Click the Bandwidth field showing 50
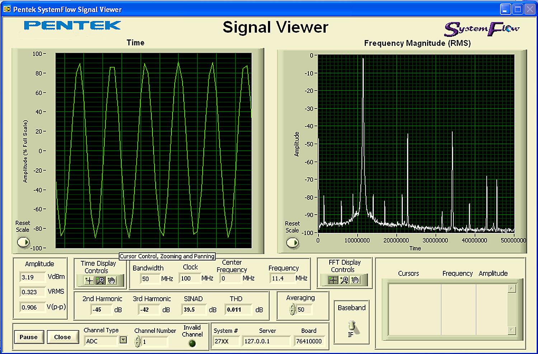This screenshot has width=538, height=354. coord(150,279)
